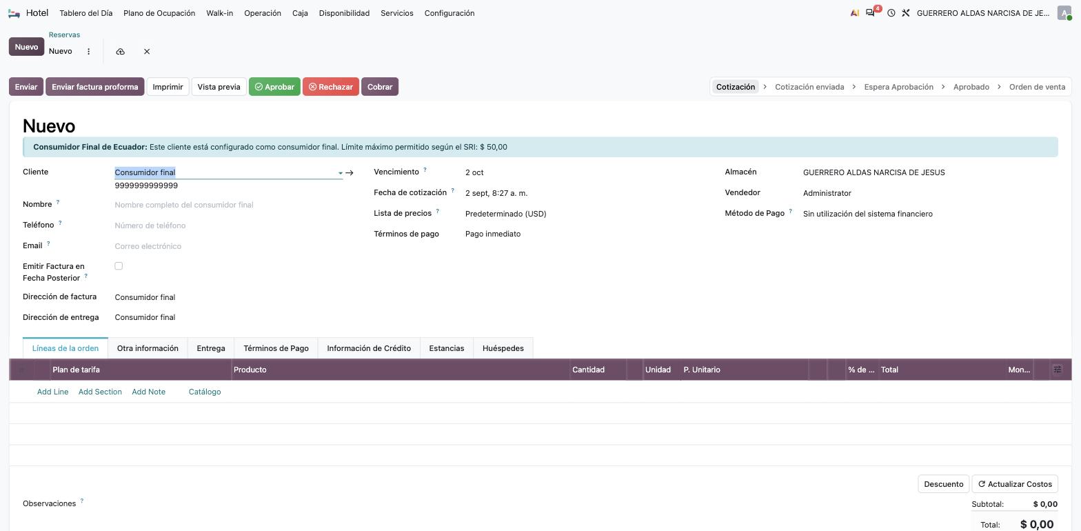The width and height of the screenshot is (1081, 531).
Task: Show help tooltip for Teléfono
Action: point(60,223)
